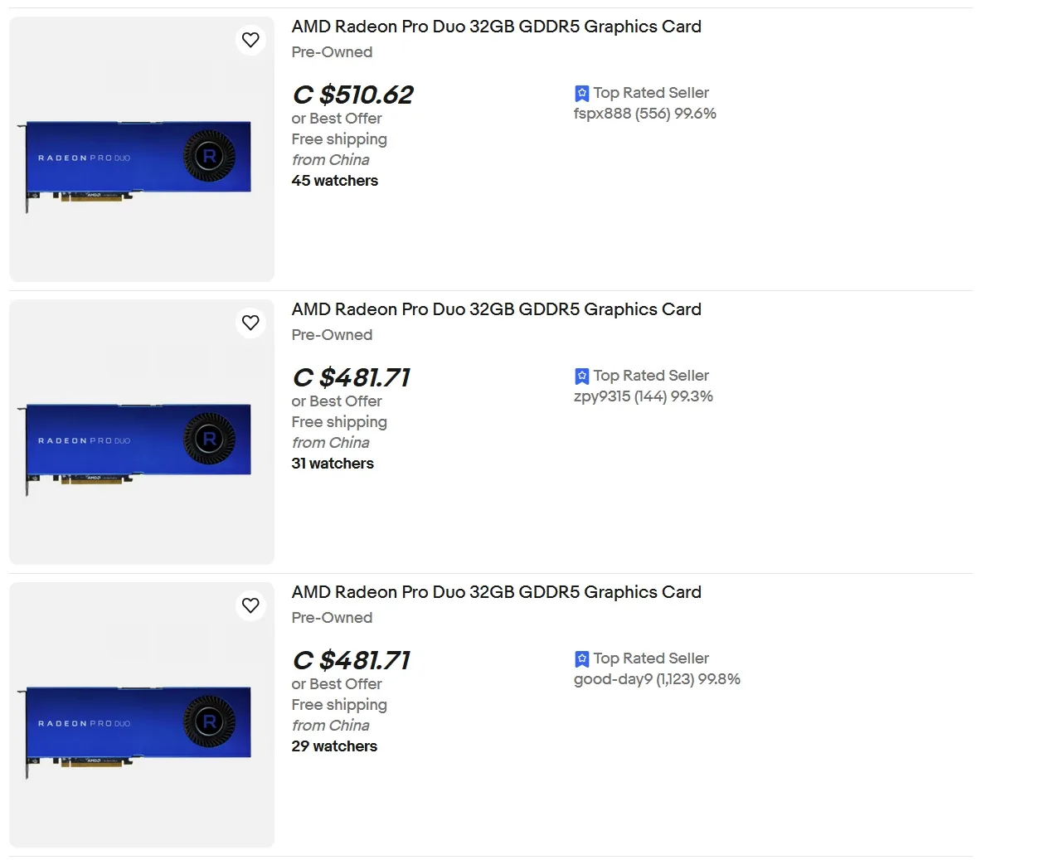Click the Top Rated Seller badge for good-day9

[x=581, y=658]
